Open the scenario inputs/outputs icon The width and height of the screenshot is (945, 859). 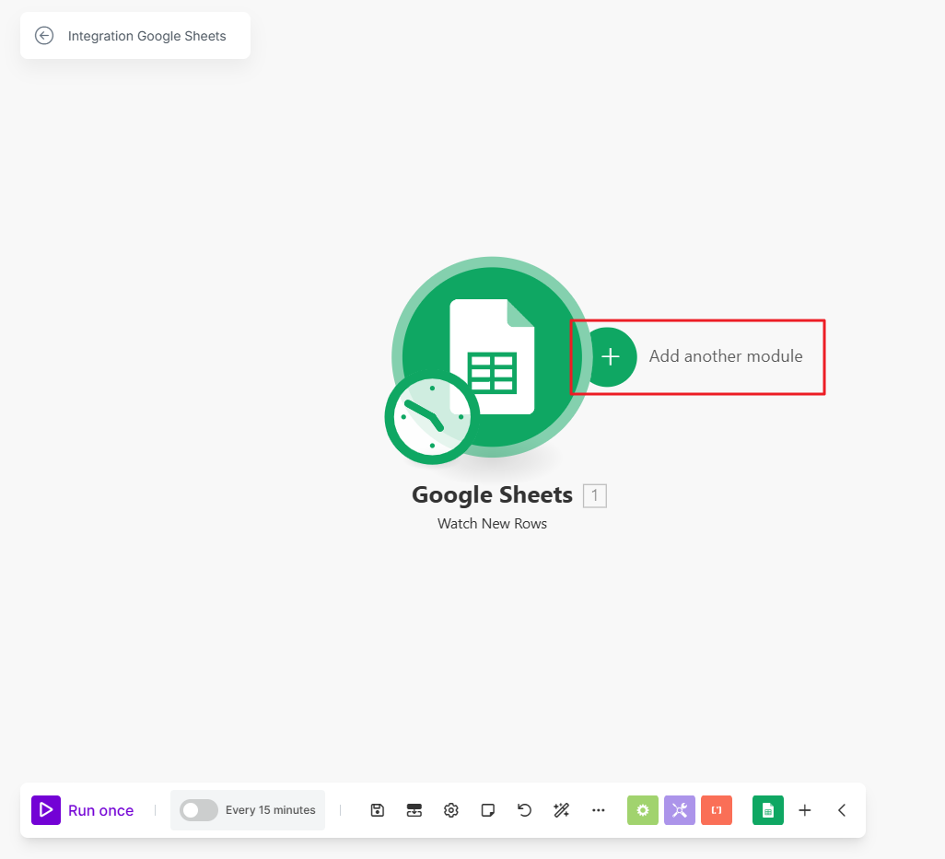pos(414,810)
